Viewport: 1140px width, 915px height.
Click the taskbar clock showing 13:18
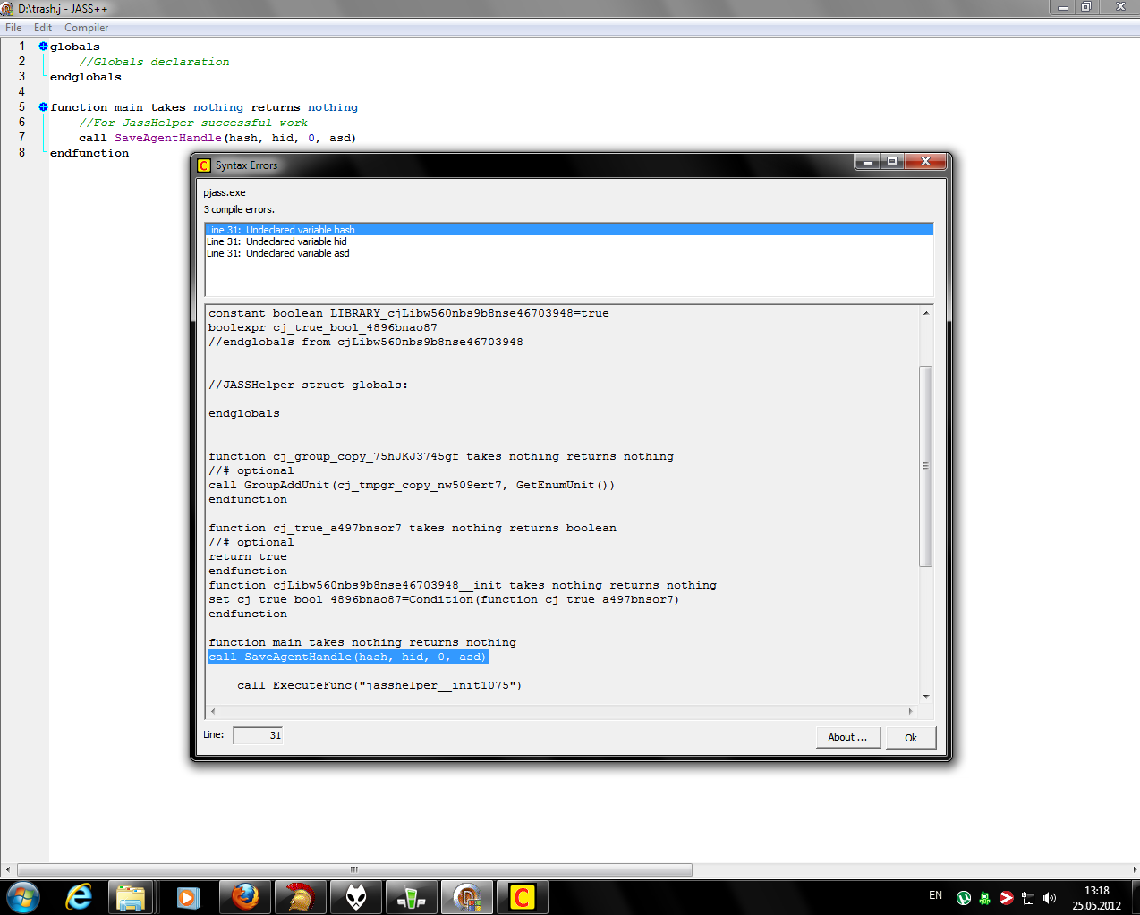(x=1096, y=898)
